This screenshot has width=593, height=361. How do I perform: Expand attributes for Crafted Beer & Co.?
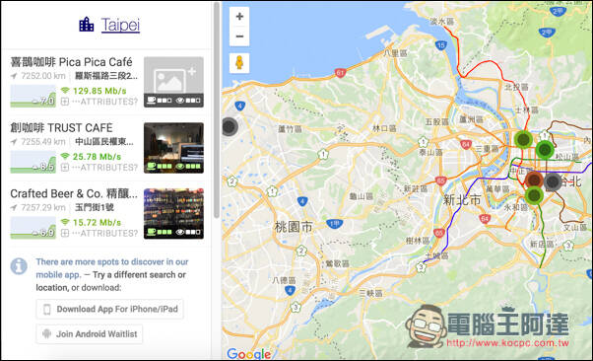[x=99, y=233]
